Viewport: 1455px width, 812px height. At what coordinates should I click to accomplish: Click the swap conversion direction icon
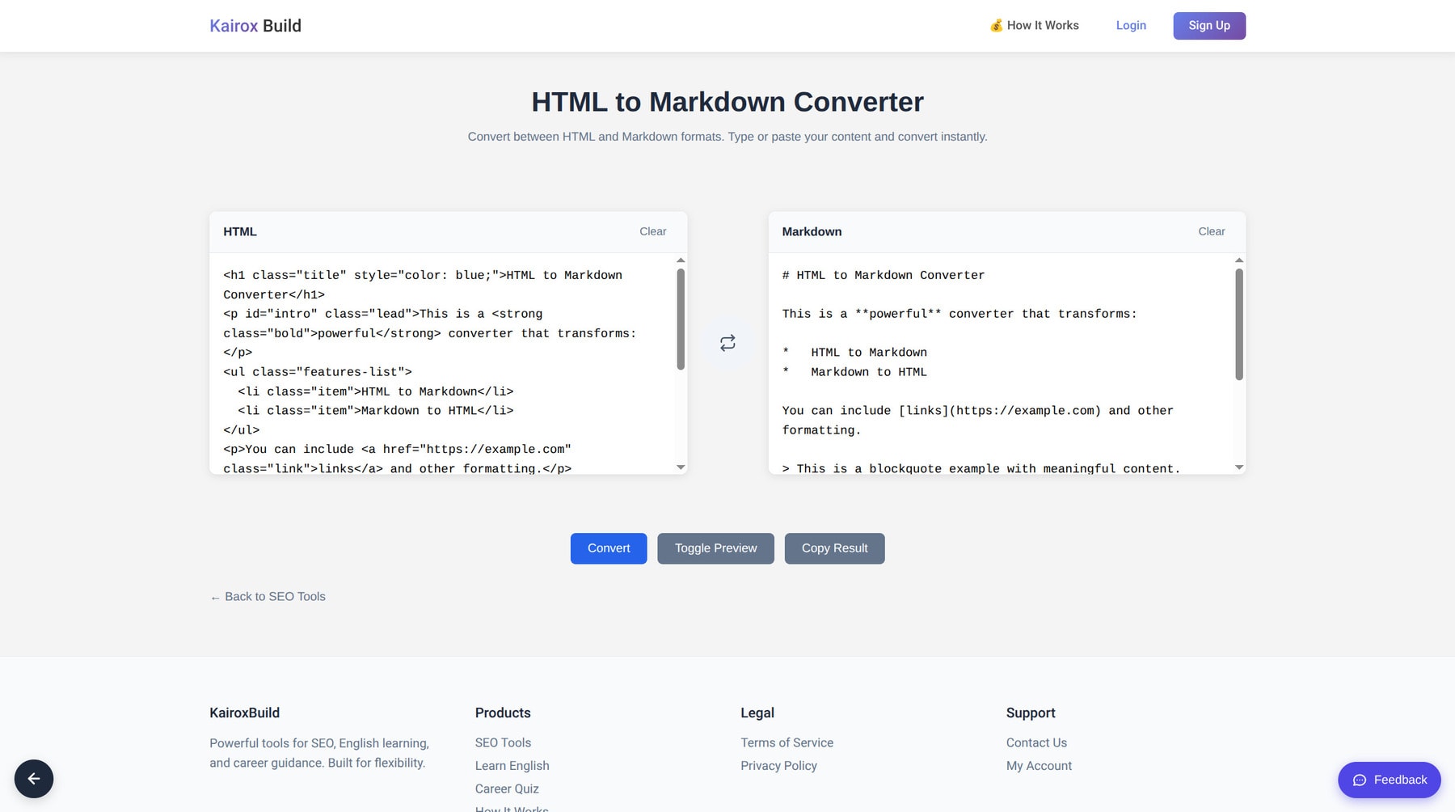point(727,343)
